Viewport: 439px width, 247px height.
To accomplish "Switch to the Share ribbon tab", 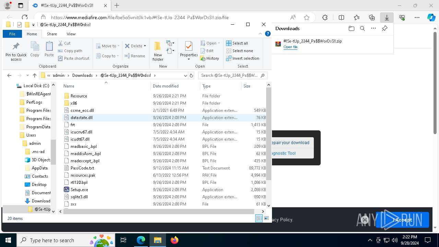I will point(52,34).
